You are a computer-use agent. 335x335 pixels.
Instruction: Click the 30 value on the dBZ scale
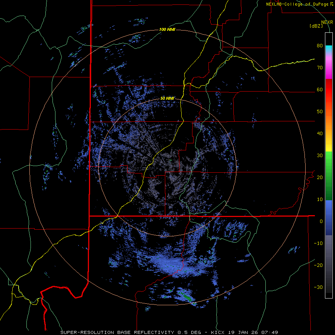(320, 156)
